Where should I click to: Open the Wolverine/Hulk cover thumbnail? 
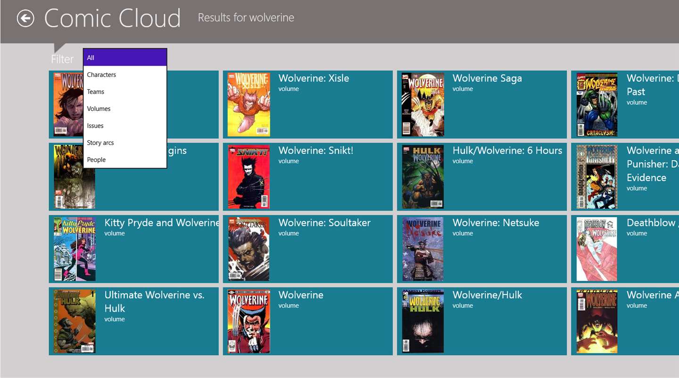point(423,321)
